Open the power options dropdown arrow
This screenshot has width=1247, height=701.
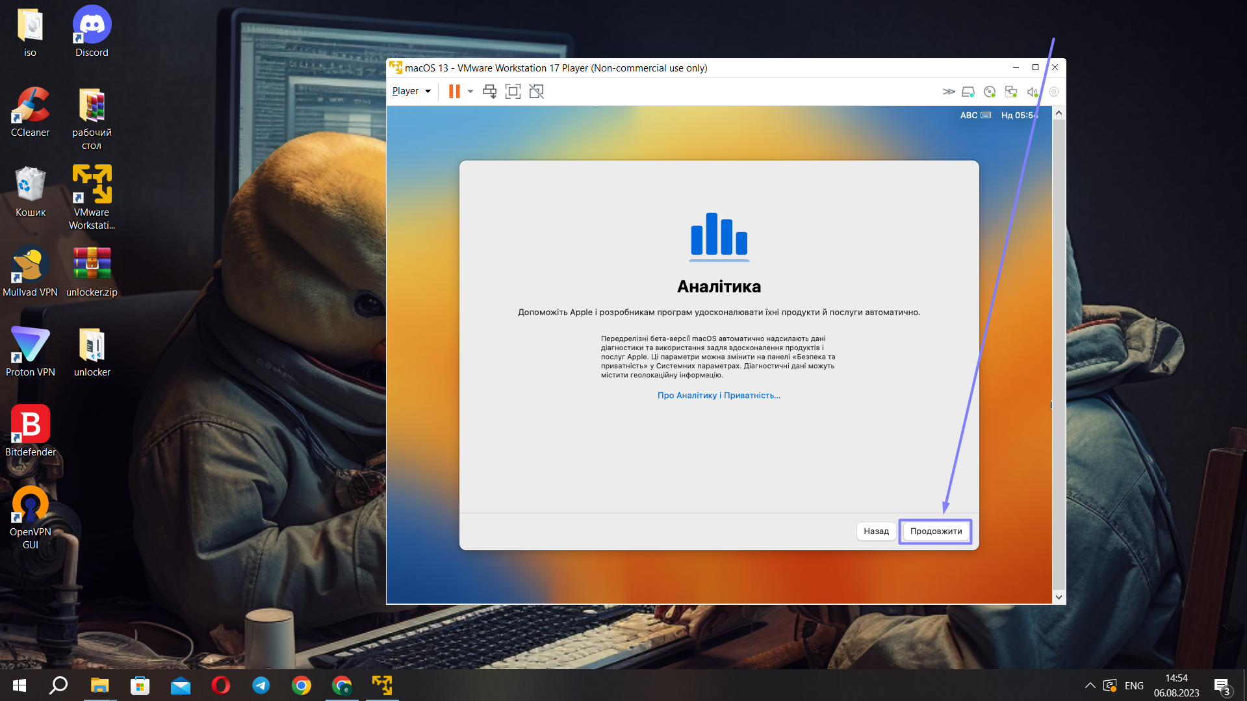coord(470,92)
